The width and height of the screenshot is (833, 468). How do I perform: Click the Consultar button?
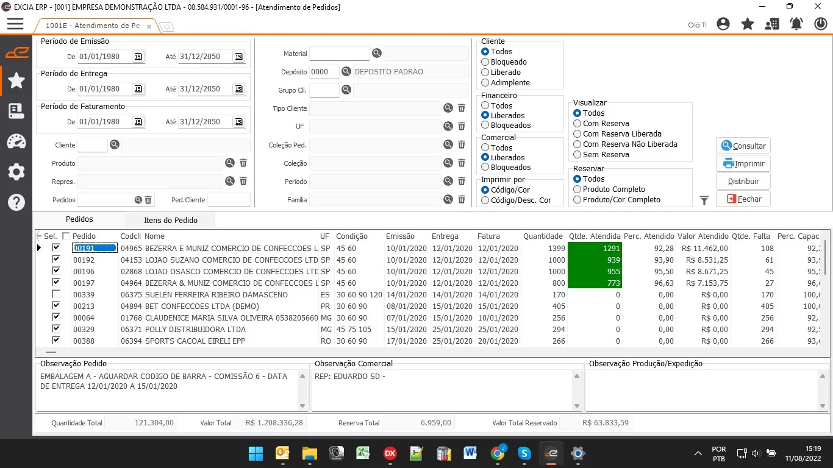tap(743, 146)
